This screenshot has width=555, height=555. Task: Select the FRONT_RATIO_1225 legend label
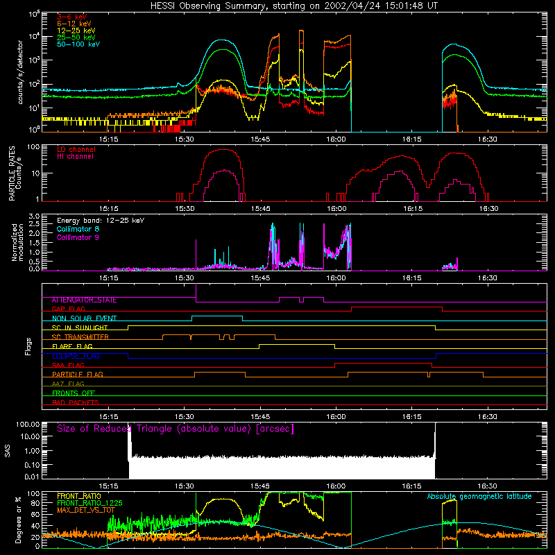coord(89,503)
